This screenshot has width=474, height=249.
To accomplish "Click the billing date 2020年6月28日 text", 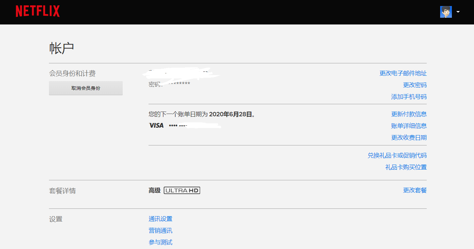I will tap(231, 114).
